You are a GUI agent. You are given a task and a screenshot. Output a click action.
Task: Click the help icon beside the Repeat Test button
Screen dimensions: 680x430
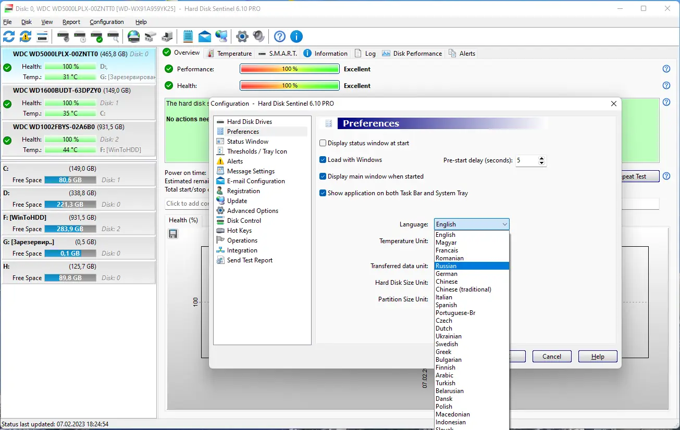[666, 176]
